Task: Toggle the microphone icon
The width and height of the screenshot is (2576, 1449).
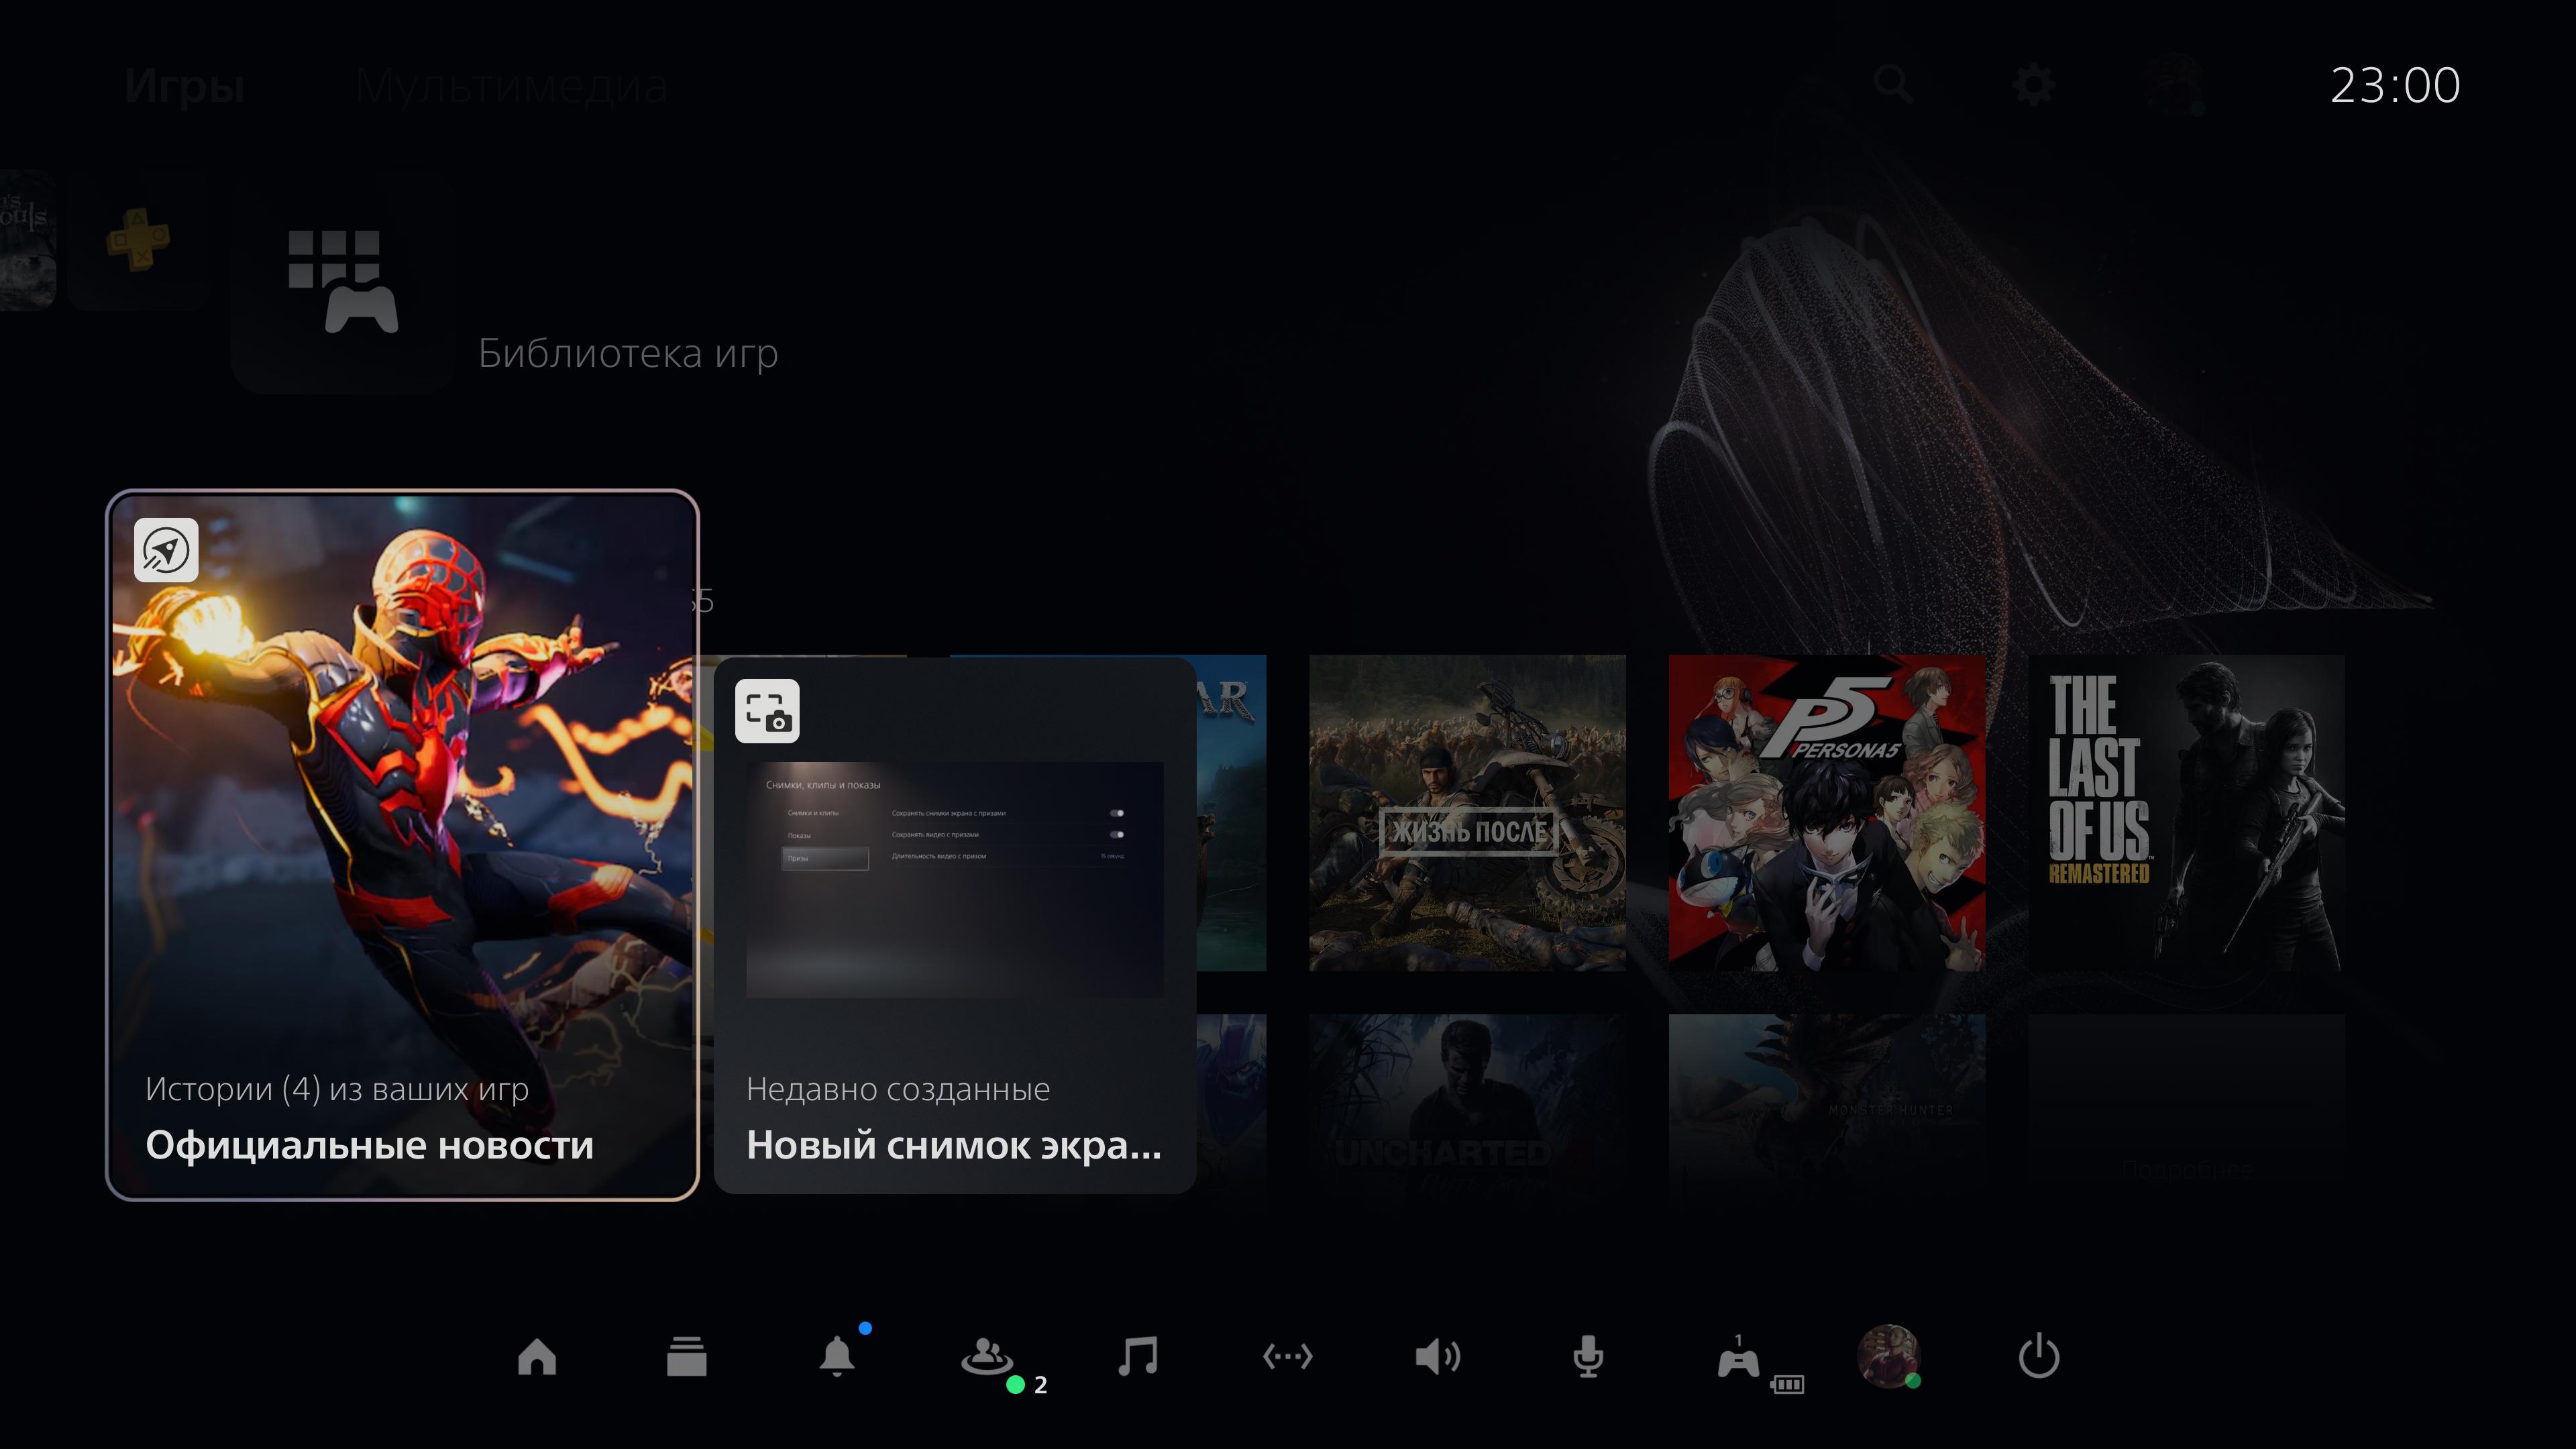Action: tap(1588, 1357)
